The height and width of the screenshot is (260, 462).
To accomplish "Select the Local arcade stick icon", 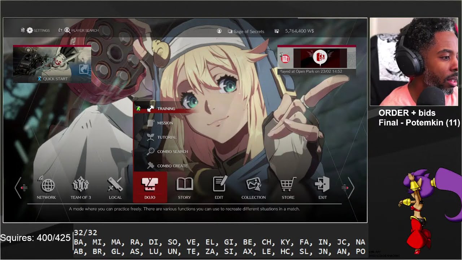I will [x=115, y=185].
